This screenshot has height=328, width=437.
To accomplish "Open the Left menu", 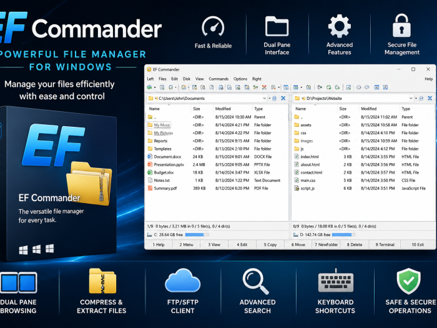I will tap(150, 79).
